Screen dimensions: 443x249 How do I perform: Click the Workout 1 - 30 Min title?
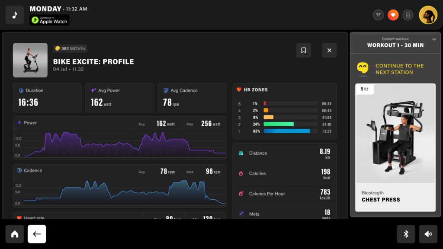point(395,45)
